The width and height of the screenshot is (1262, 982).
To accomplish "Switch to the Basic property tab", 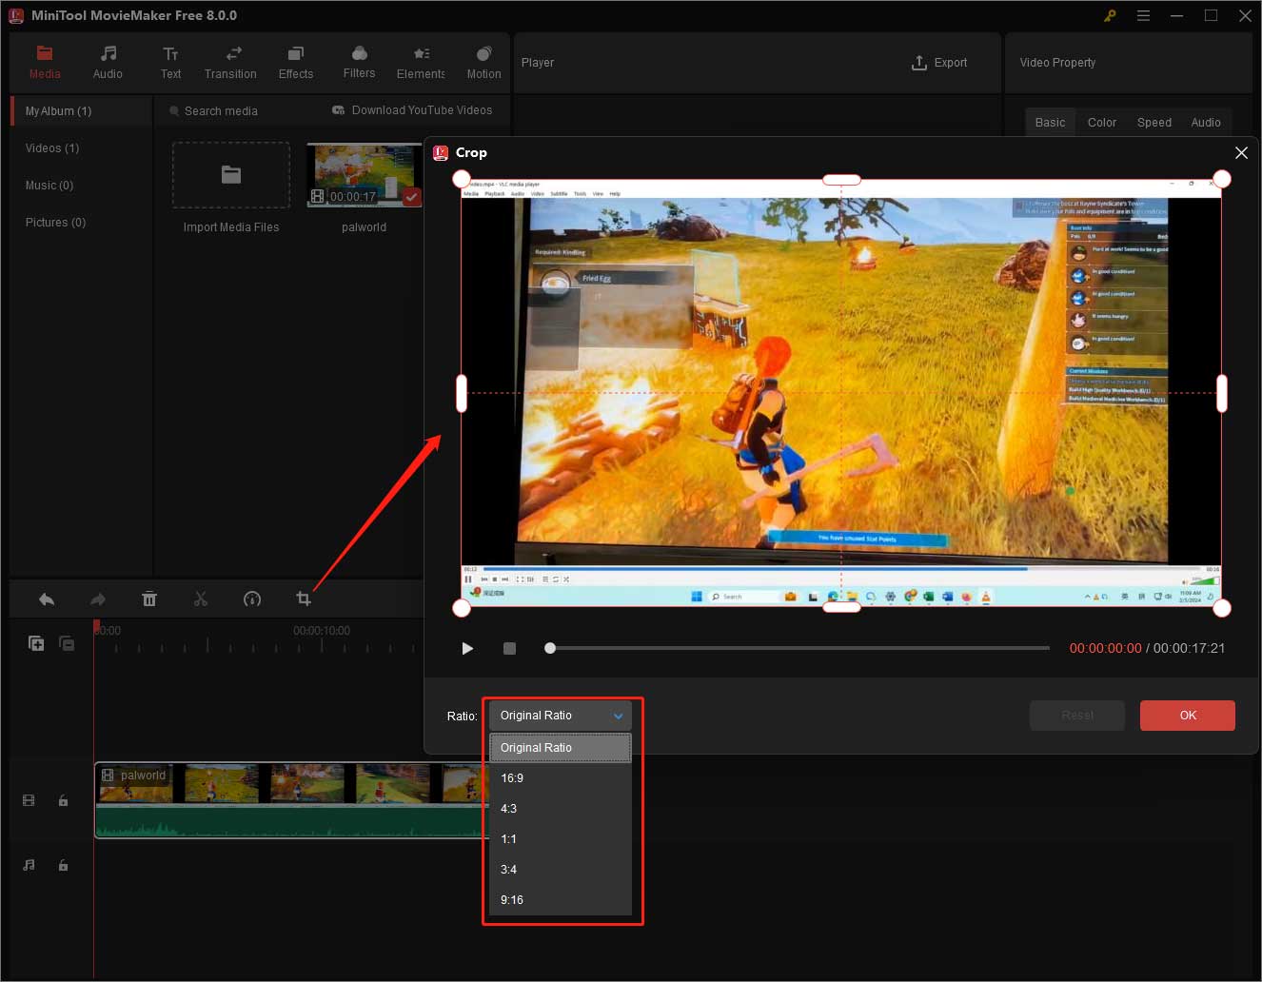I will 1050,122.
